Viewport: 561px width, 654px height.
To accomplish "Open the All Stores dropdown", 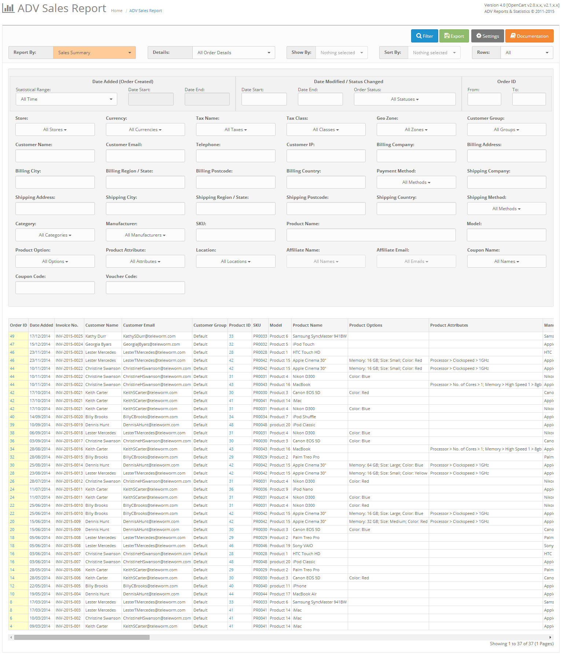I will click(55, 129).
